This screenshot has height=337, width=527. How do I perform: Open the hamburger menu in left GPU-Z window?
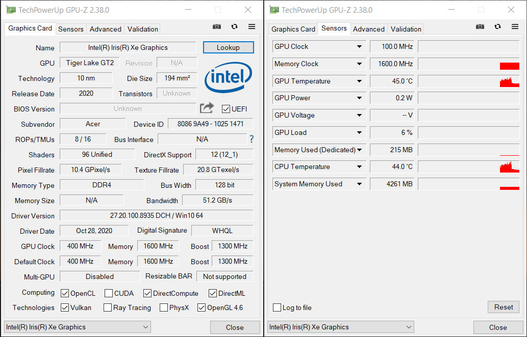pos(252,26)
